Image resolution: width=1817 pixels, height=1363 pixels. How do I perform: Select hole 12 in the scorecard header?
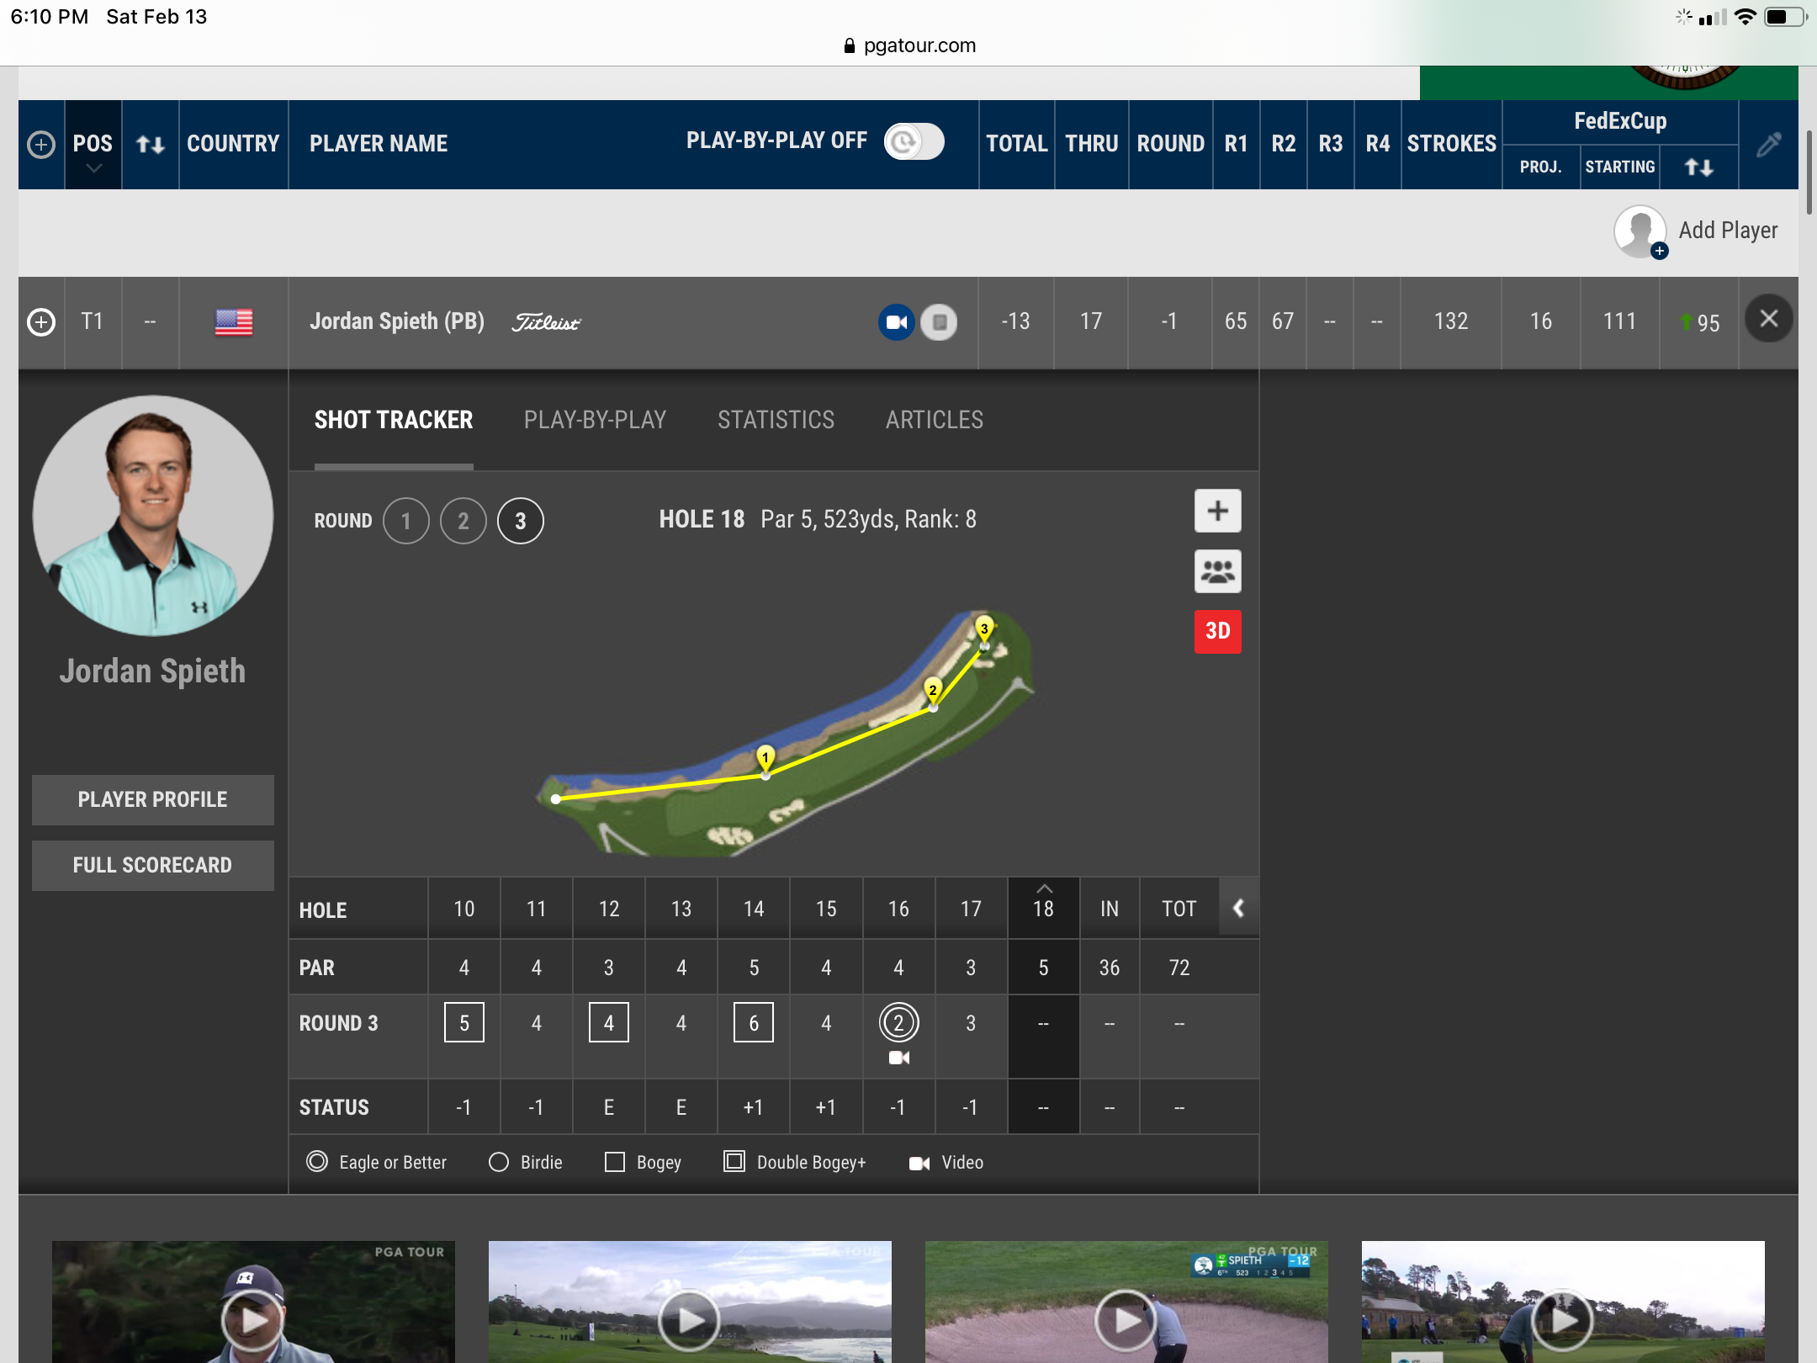609,909
